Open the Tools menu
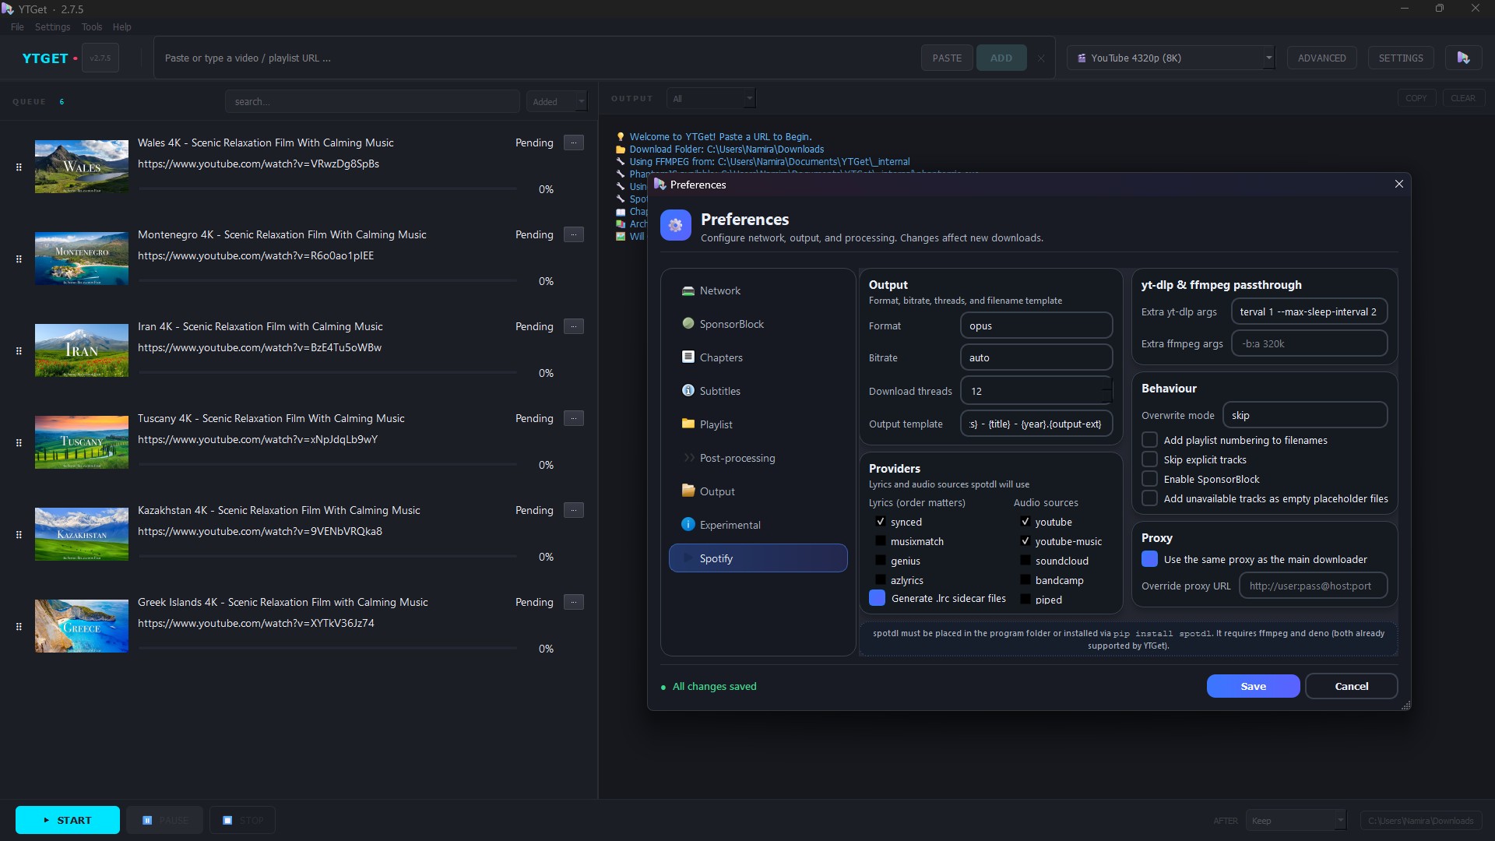 tap(92, 26)
